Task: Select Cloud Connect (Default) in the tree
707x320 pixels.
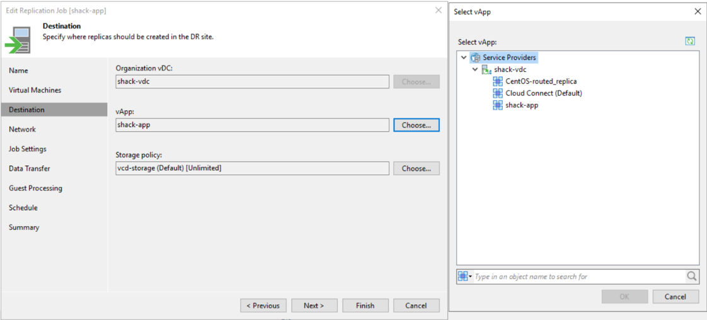Action: click(x=544, y=93)
